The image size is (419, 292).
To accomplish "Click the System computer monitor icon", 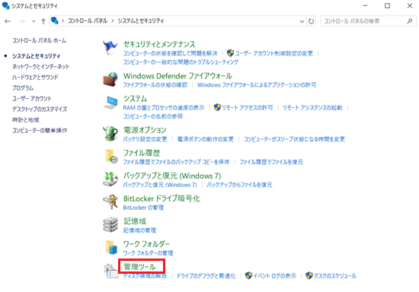I will click(110, 103).
